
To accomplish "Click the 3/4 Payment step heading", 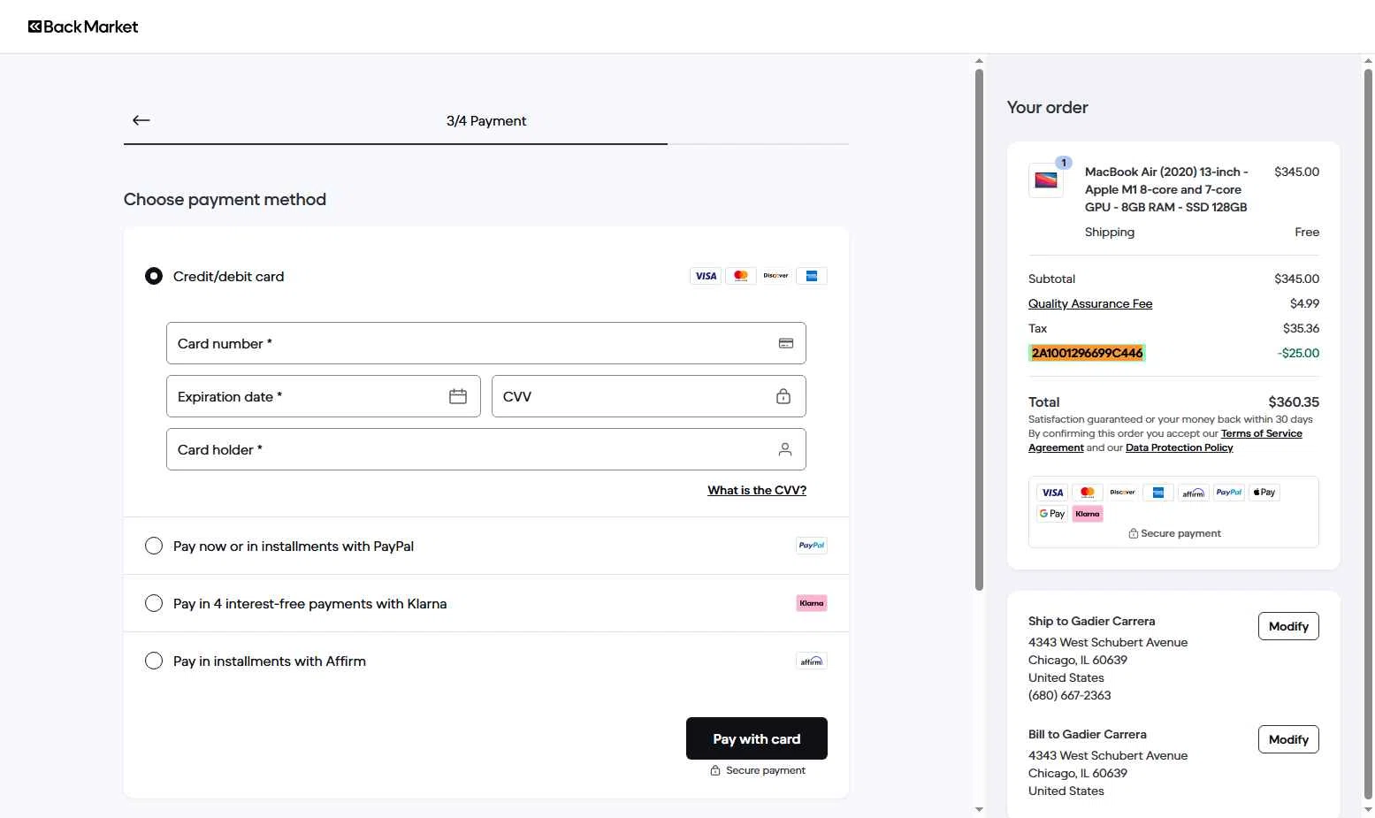I will point(486,120).
